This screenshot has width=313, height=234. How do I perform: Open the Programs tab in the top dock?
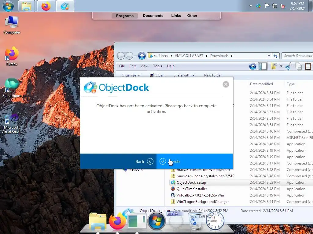[x=125, y=16]
